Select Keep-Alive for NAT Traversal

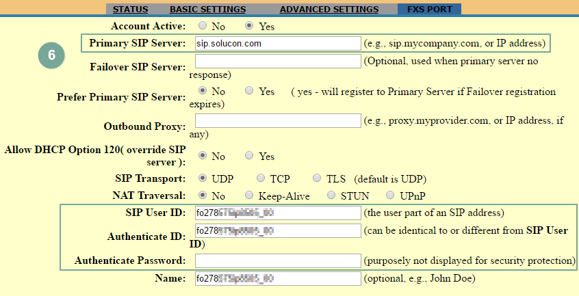pyautogui.click(x=249, y=196)
